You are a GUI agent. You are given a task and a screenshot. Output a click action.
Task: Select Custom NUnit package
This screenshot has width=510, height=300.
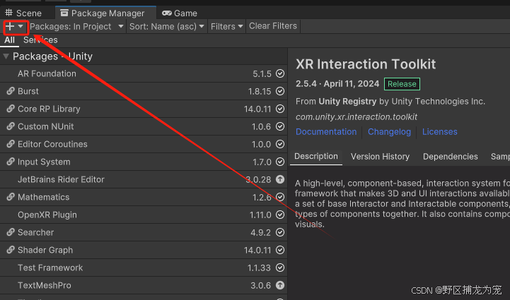coord(144,126)
